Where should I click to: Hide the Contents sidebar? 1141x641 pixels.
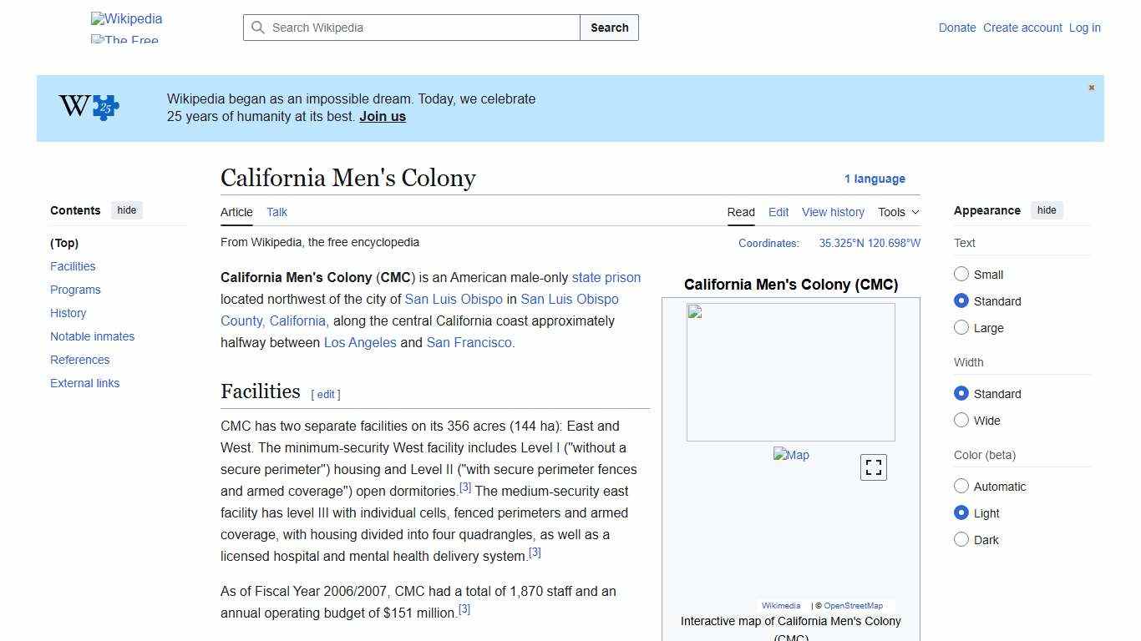pos(126,210)
